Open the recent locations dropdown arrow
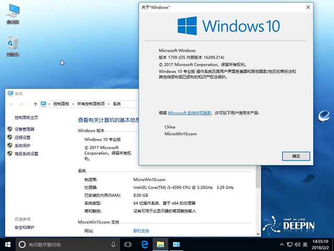This screenshot has height=251, width=334. coord(29,104)
